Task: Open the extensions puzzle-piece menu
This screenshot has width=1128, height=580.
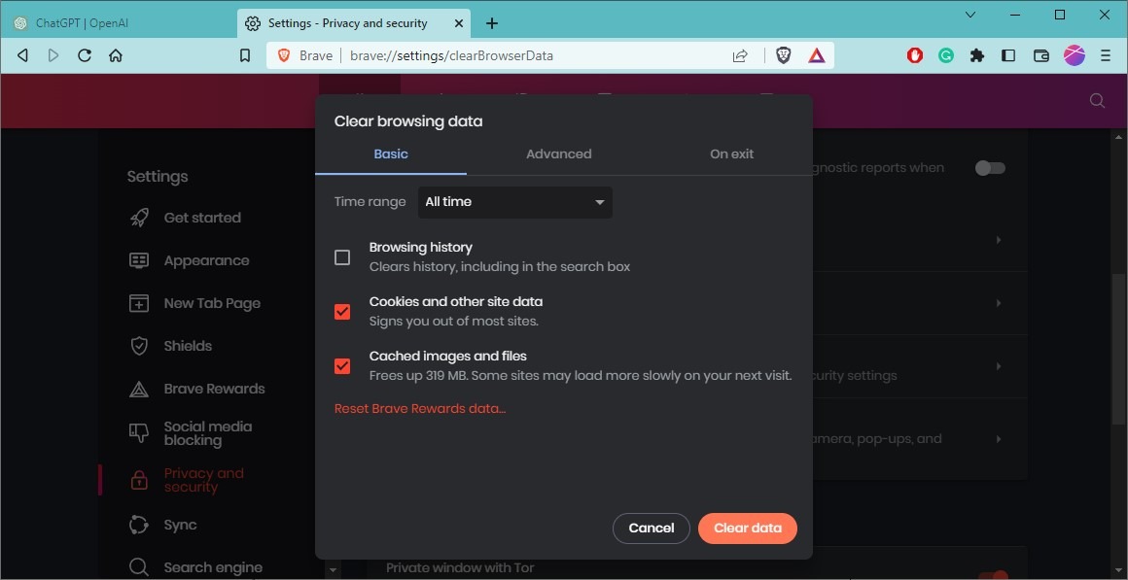Action: (977, 55)
